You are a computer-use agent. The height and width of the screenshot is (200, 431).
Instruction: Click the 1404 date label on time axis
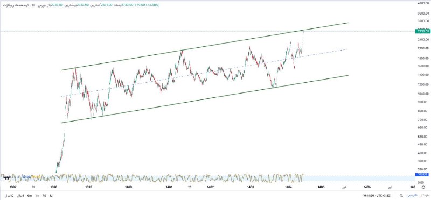(288, 187)
